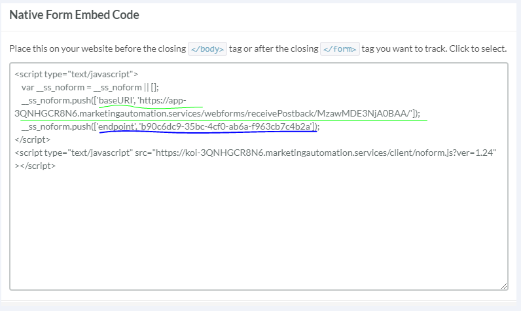Screen dimensions: 521x311
Task: Click the 'endpoint' key in the code
Action: coord(116,127)
